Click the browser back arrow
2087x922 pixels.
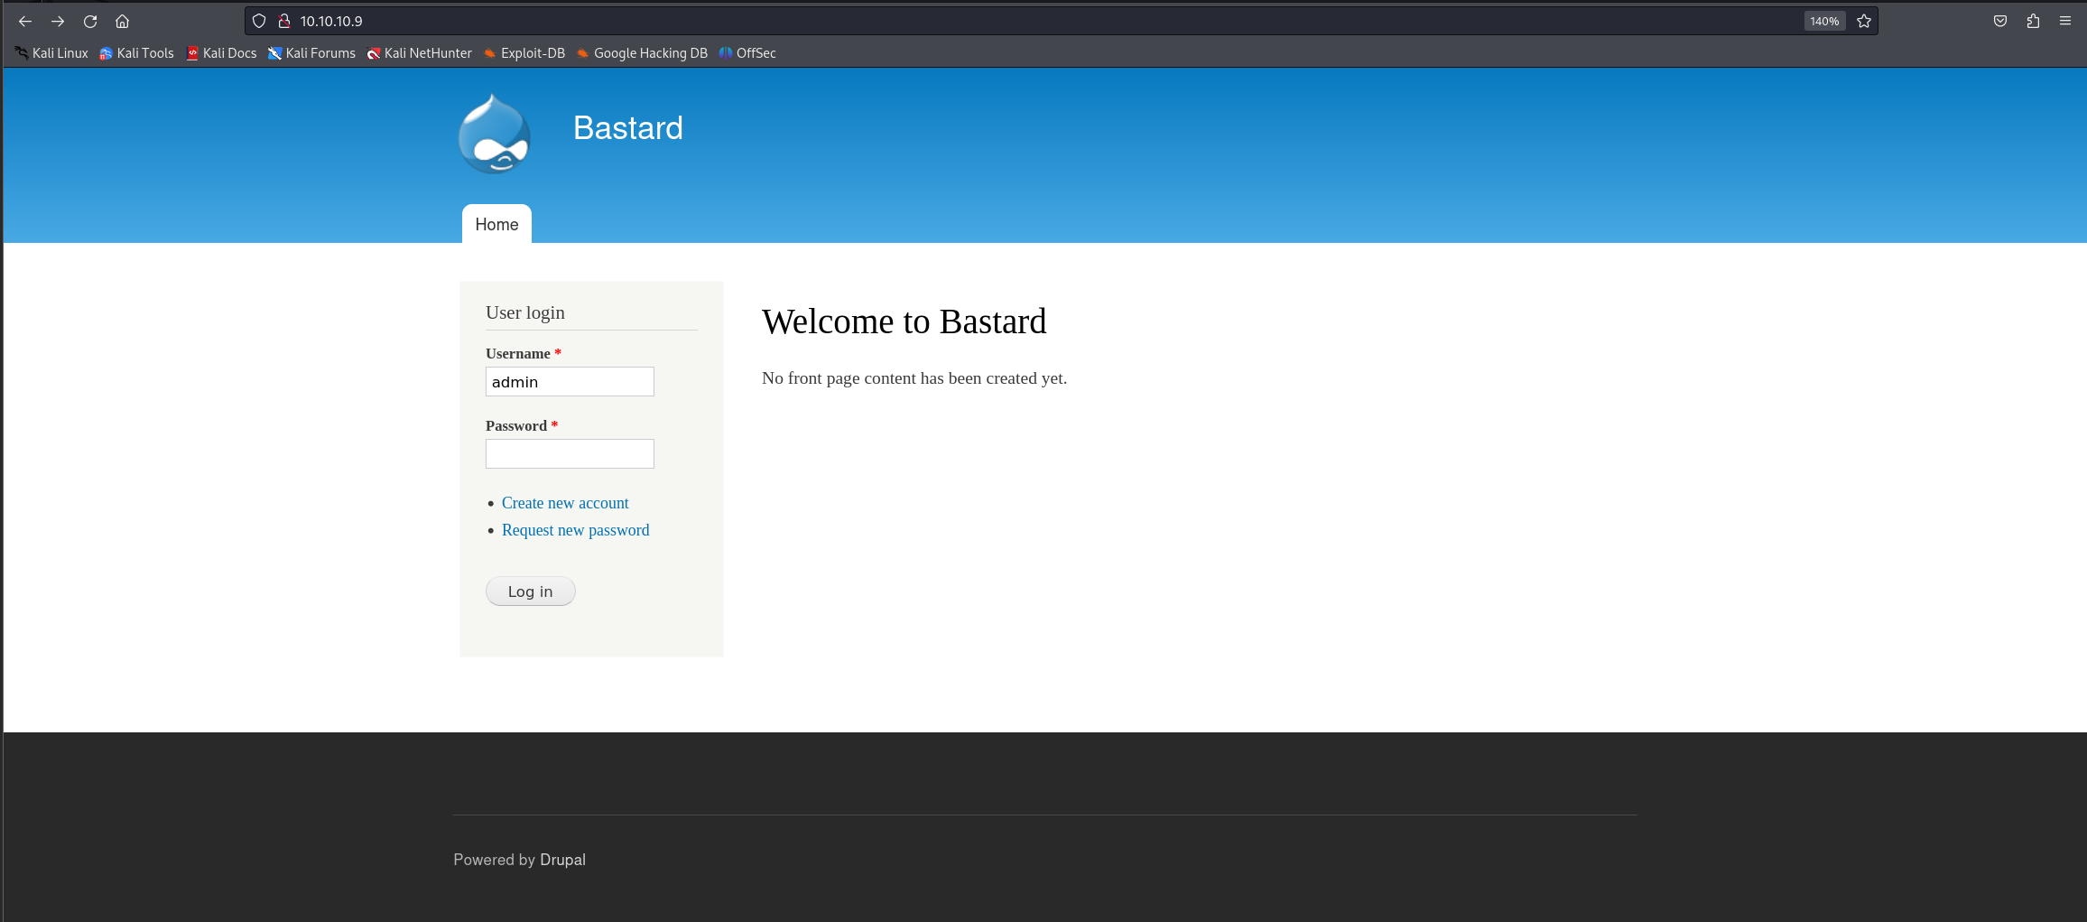[25, 21]
